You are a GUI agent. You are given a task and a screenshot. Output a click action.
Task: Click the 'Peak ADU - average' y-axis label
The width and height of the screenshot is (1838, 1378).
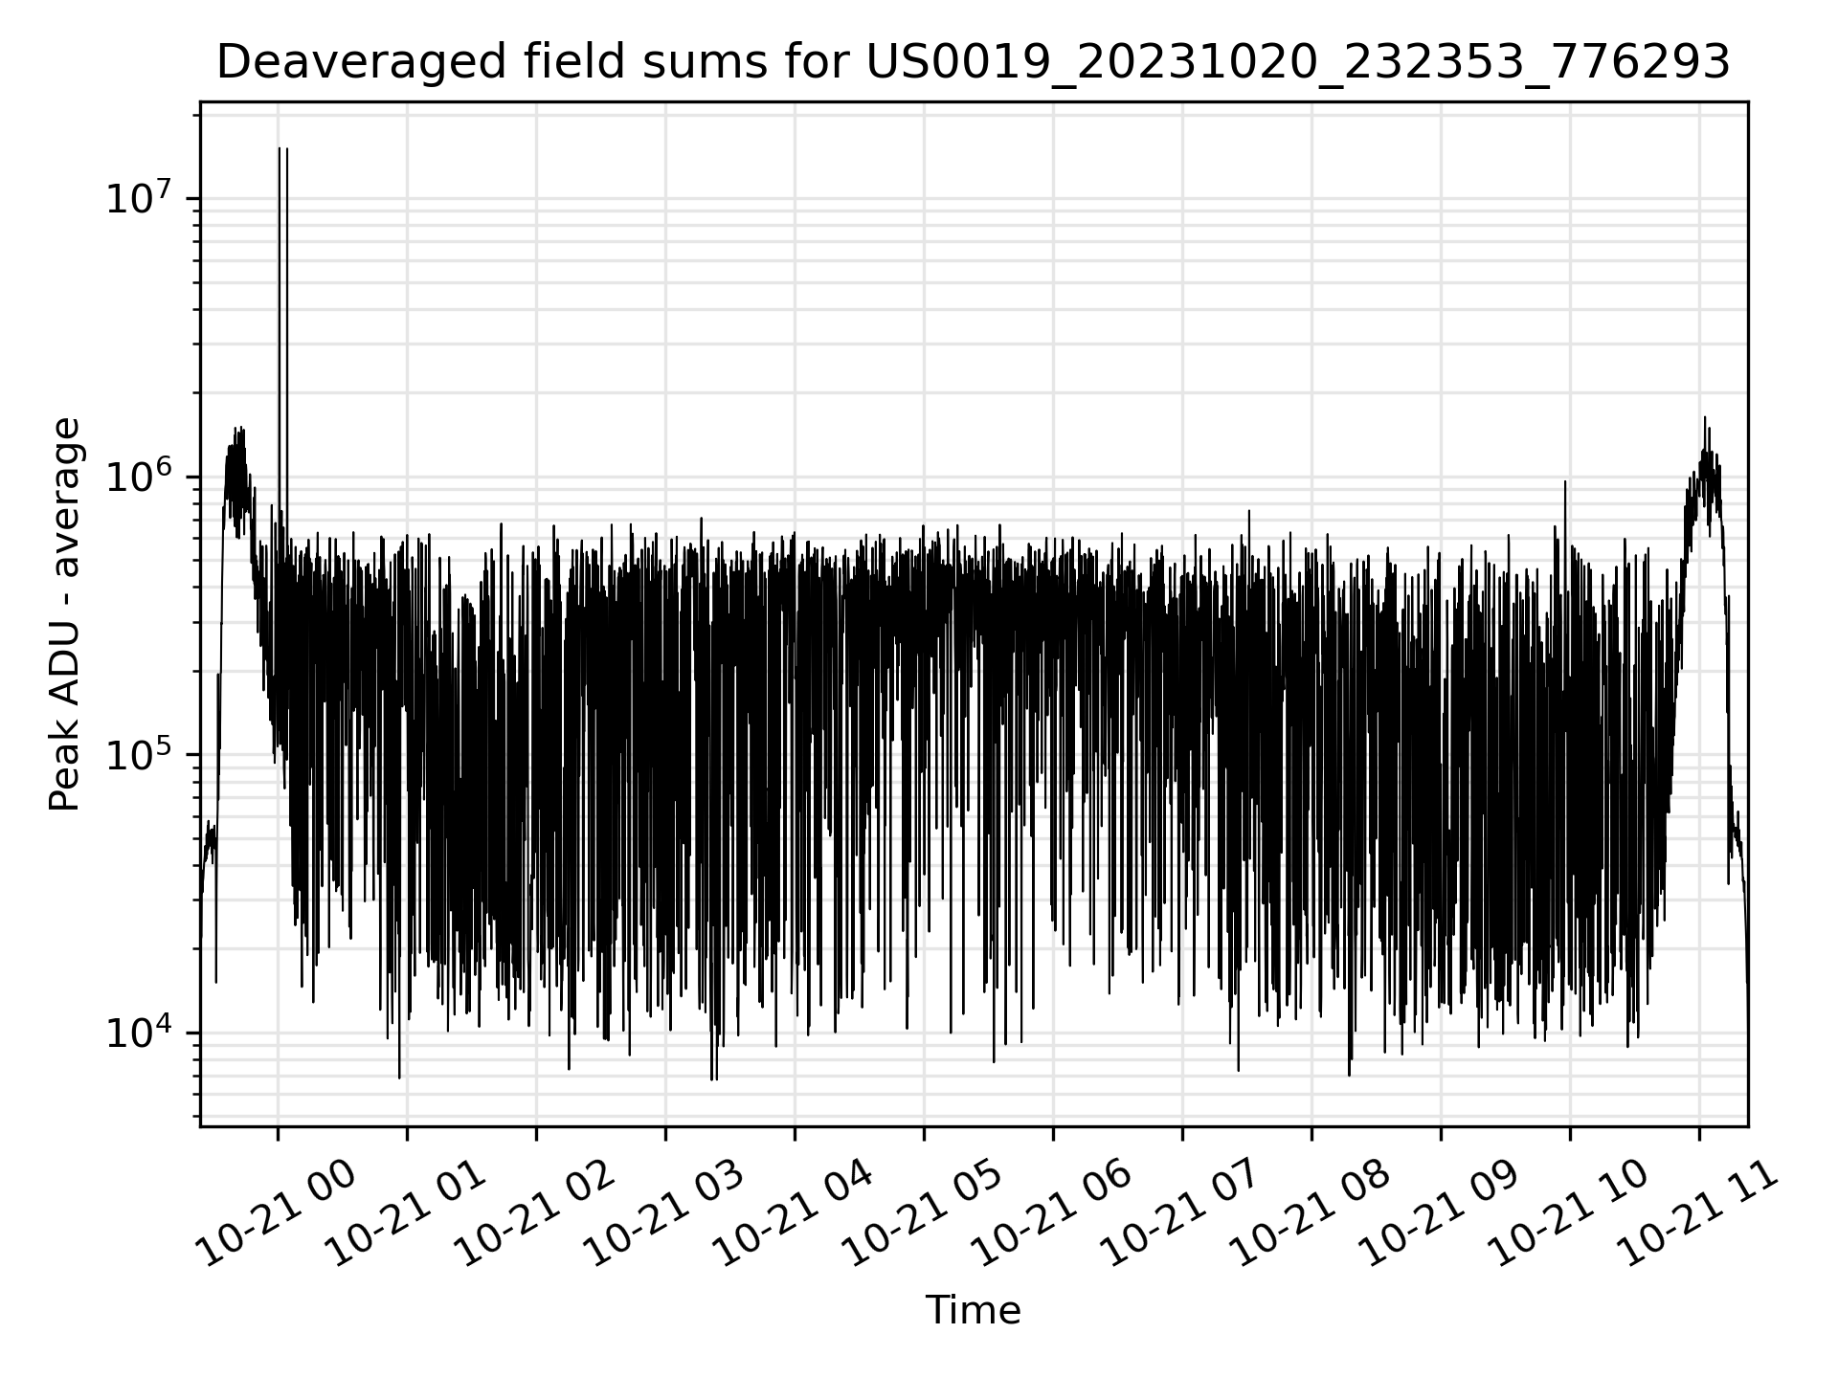click(64, 614)
